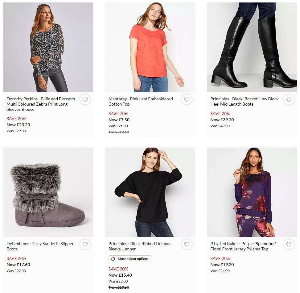Viewport: 300px width, 293px height.
Task: View the Mantaray Pink Leaf Embroidered Cotton Top
Action: (141, 101)
